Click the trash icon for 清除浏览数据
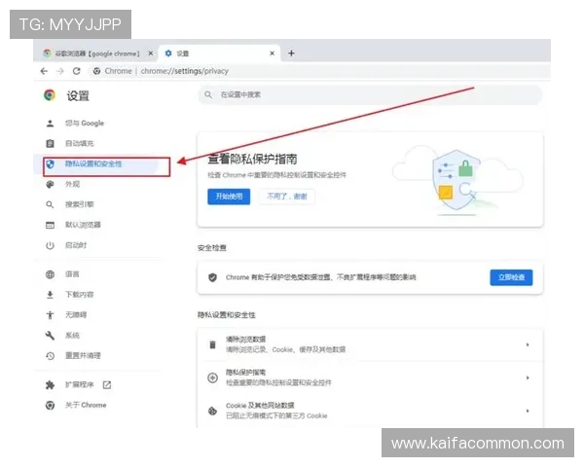 (x=212, y=344)
